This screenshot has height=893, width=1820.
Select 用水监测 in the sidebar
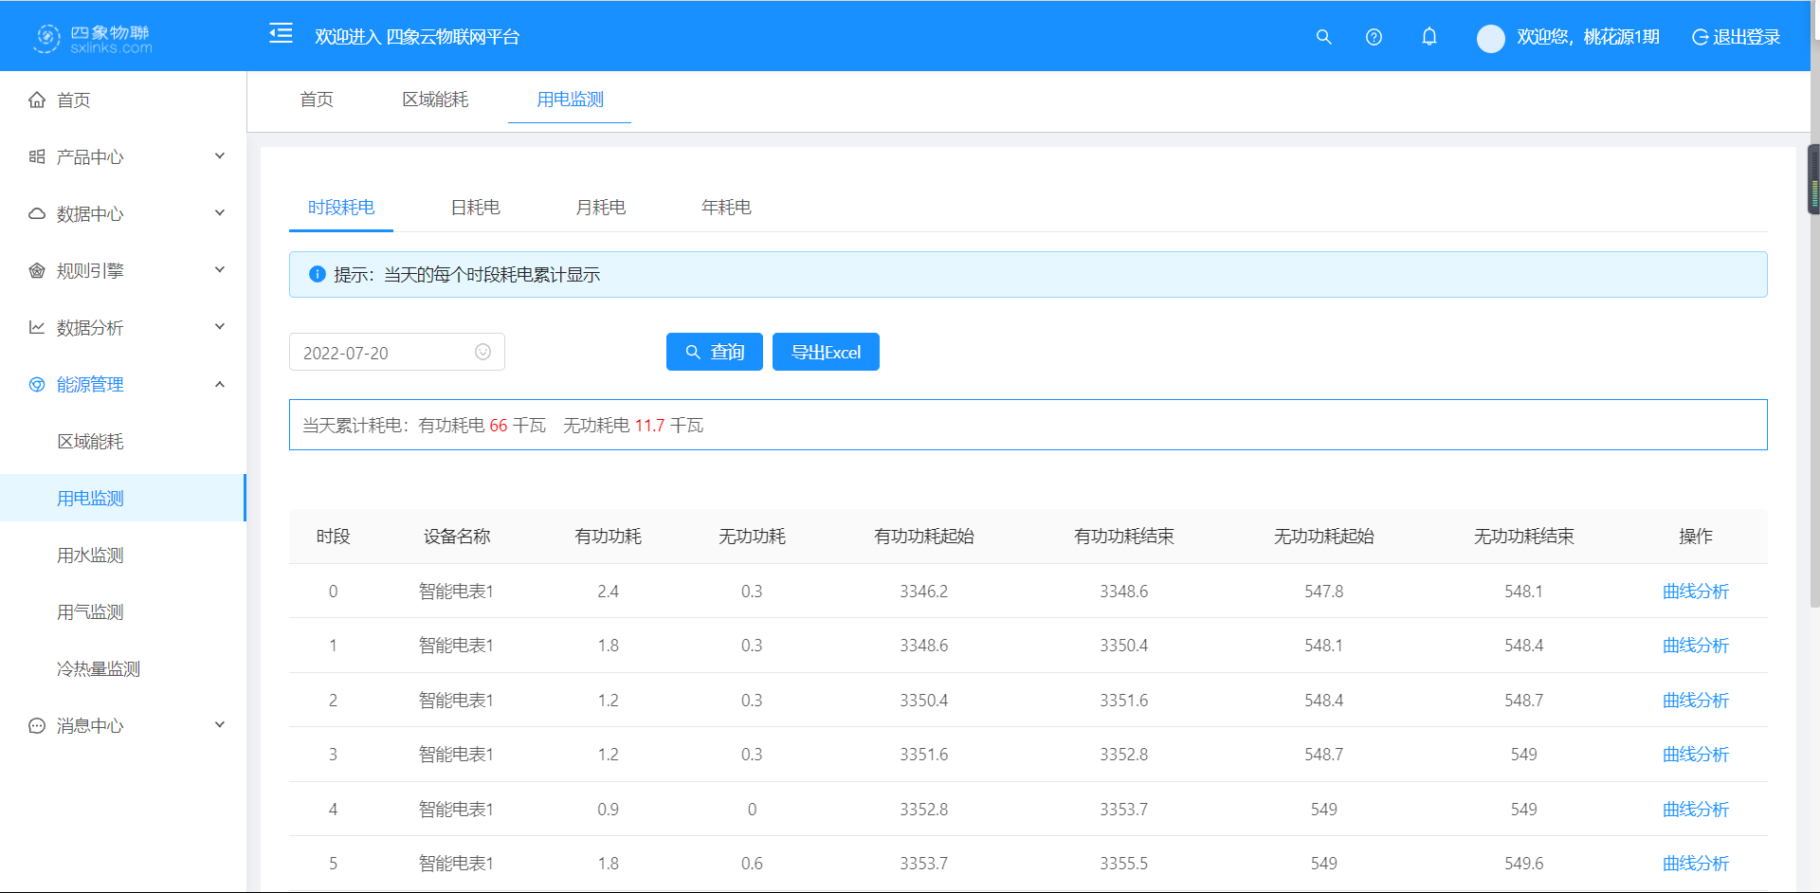90,555
